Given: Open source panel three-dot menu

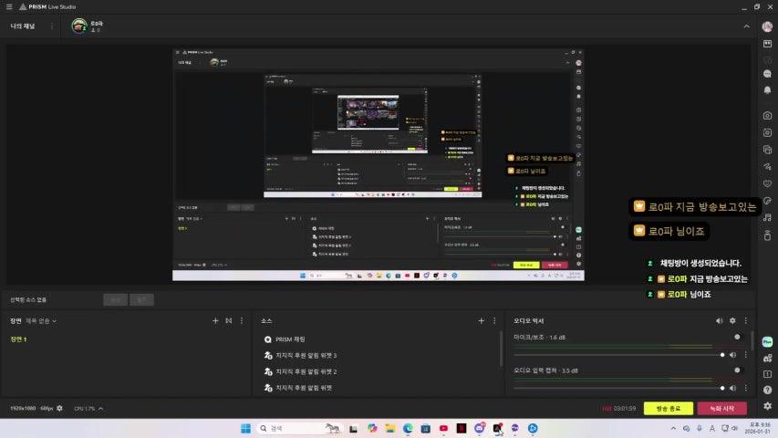Looking at the screenshot, I should tap(494, 321).
